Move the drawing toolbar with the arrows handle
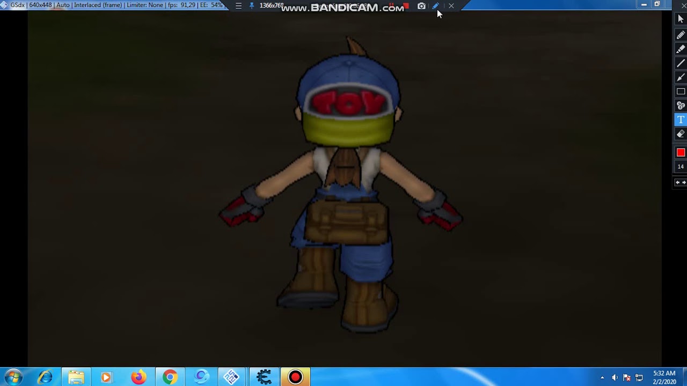687x386 pixels. click(681, 183)
